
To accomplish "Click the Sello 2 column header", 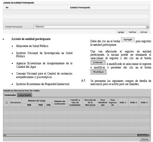I will [x=134, y=103].
